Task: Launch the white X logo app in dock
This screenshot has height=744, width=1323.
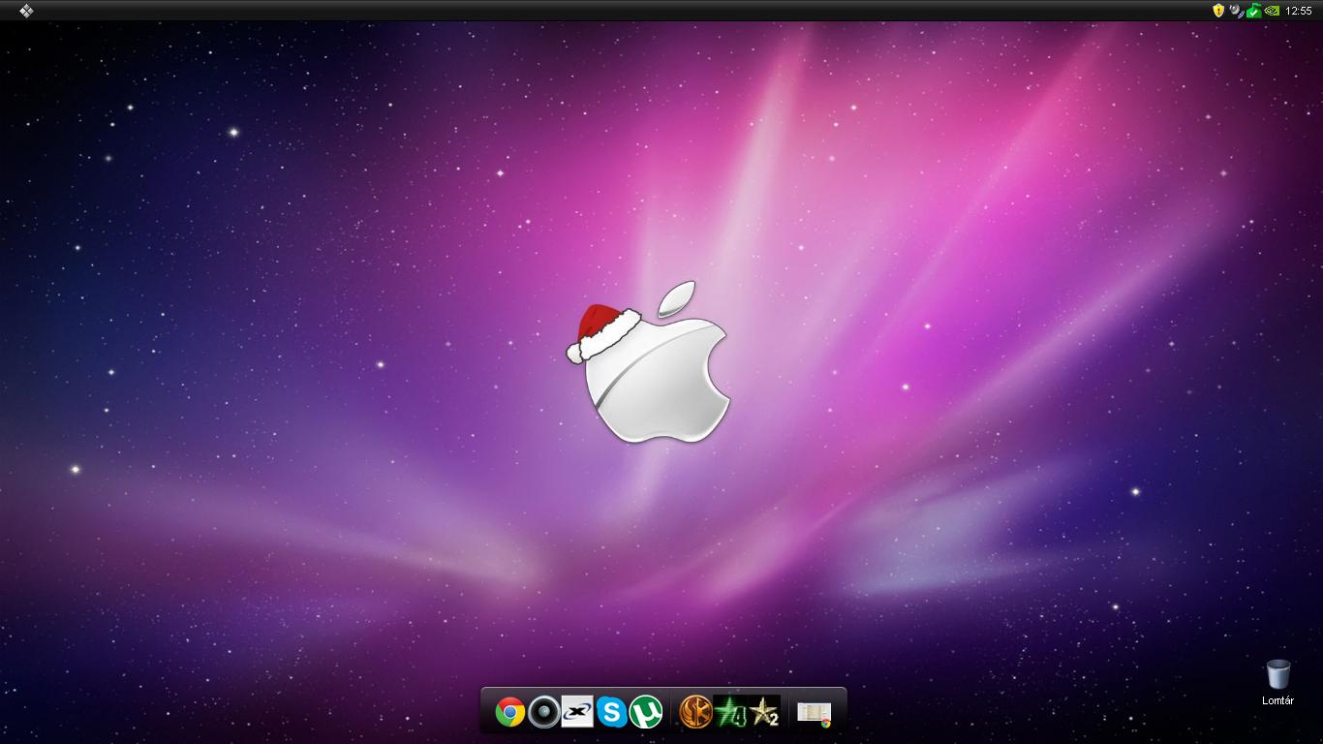Action: (x=577, y=712)
